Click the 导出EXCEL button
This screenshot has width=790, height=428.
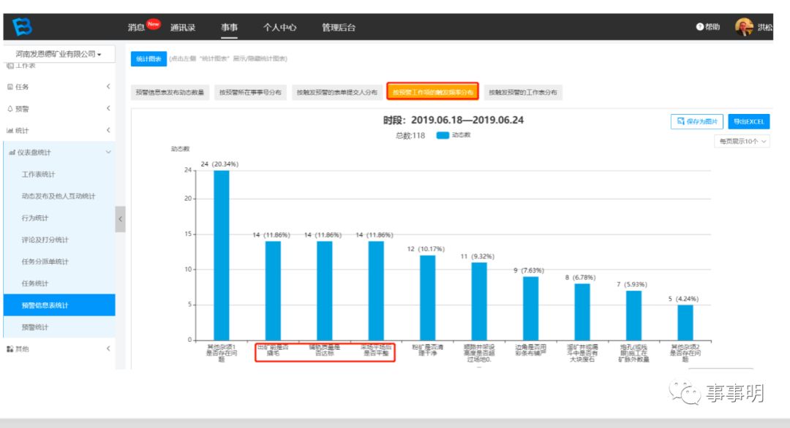(749, 122)
